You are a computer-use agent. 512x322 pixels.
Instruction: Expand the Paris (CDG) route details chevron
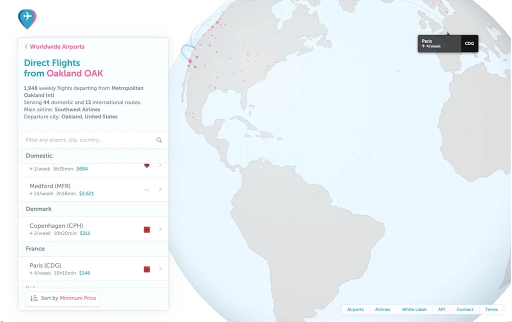160,269
